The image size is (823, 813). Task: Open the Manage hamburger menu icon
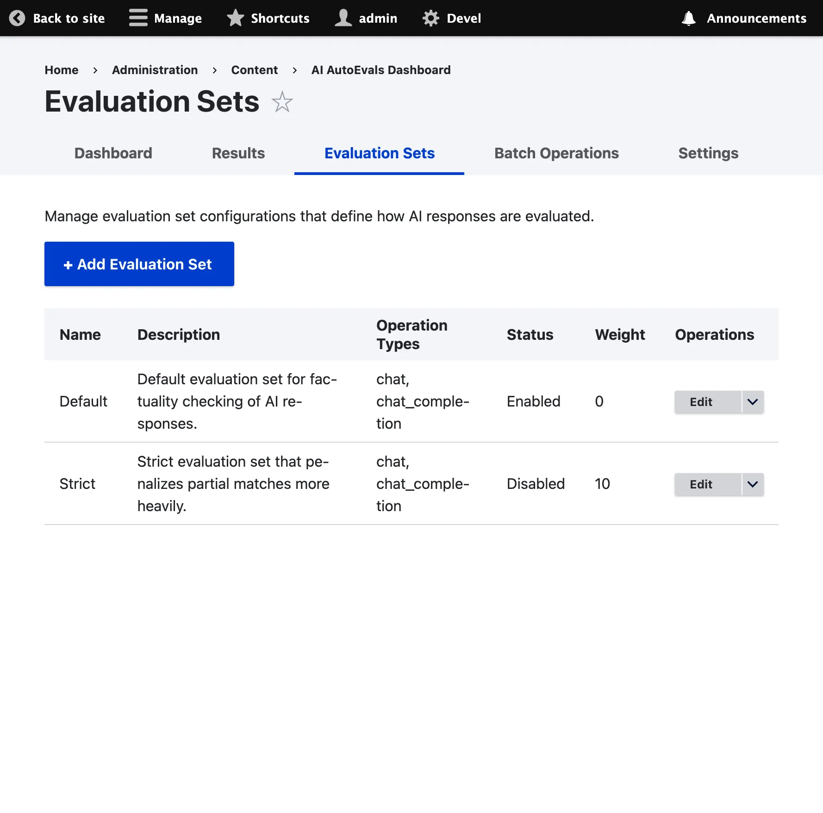[137, 18]
